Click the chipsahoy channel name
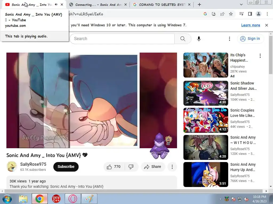This screenshot has width=273, height=204. tap(238, 67)
